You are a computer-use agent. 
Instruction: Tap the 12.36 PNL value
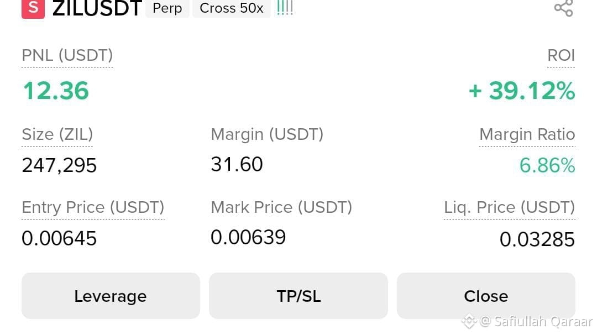[x=56, y=91]
